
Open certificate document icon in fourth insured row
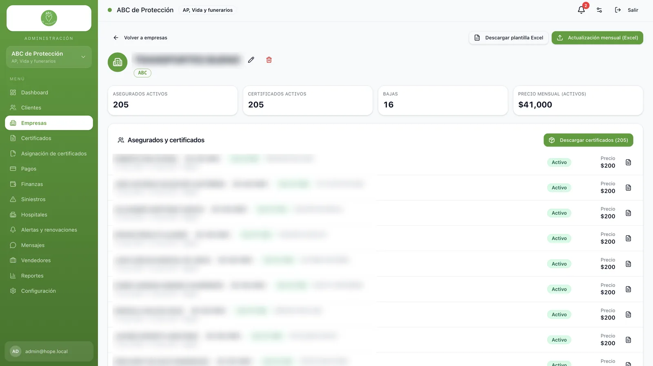(x=628, y=238)
